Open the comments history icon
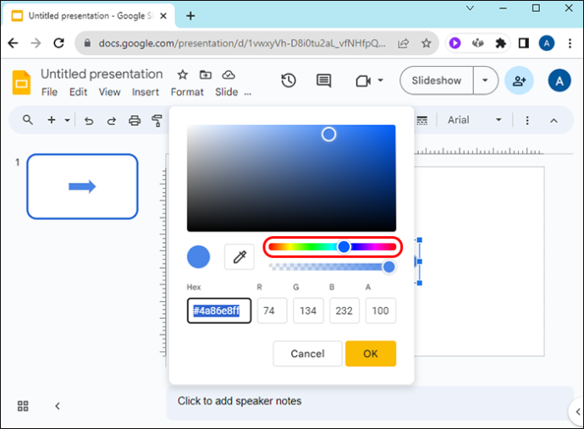Viewport: 584px width, 429px height. coord(323,80)
